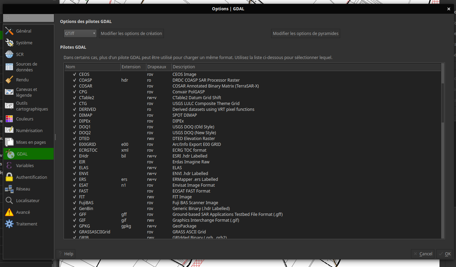456x267 pixels.
Task: Click the Rendu paintbrush icon
Action: click(x=10, y=80)
